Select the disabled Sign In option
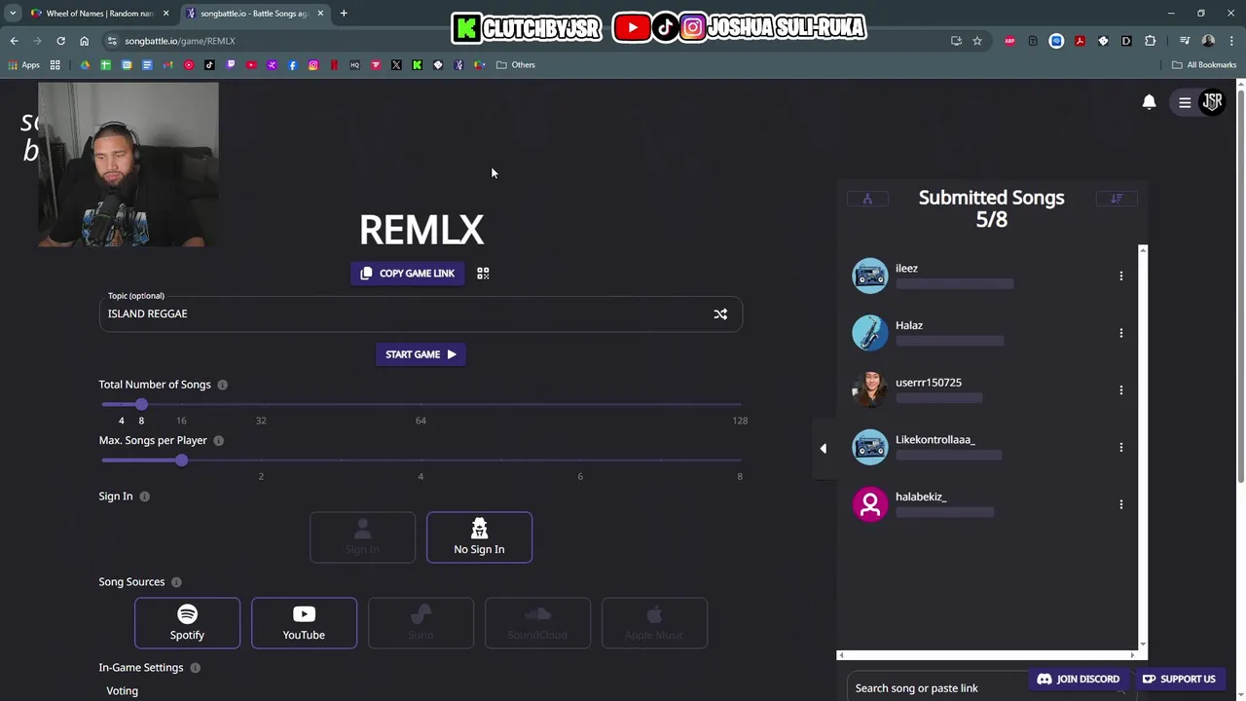Image resolution: width=1246 pixels, height=701 pixels. [362, 537]
